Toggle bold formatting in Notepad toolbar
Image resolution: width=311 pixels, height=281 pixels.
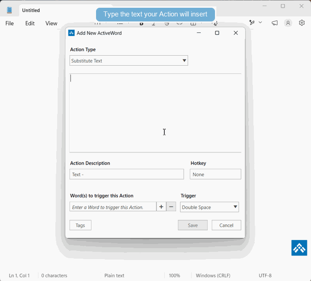coord(141,24)
